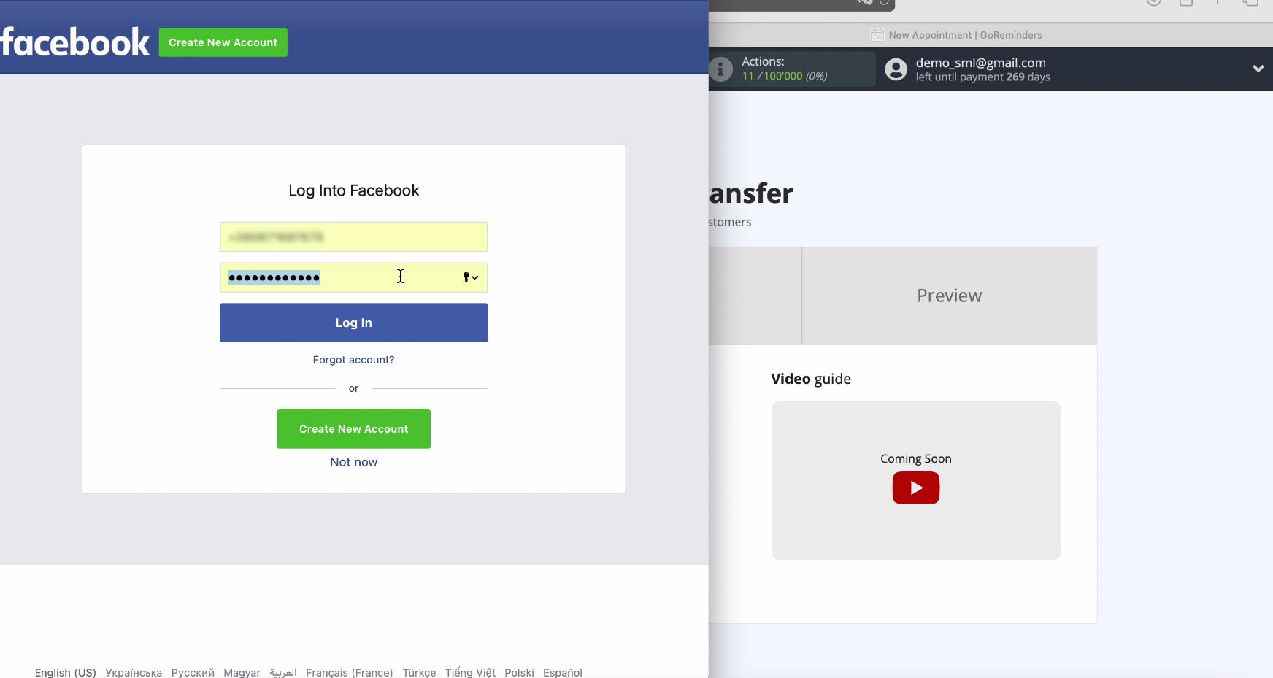Click demo_sml@gmail.com account label
1273x678 pixels.
pyautogui.click(x=981, y=63)
